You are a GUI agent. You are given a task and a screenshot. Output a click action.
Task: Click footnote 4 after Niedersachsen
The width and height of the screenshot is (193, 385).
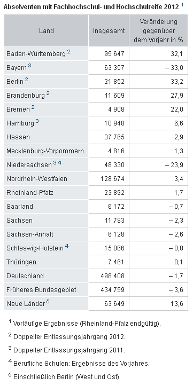pyautogui.click(x=59, y=163)
